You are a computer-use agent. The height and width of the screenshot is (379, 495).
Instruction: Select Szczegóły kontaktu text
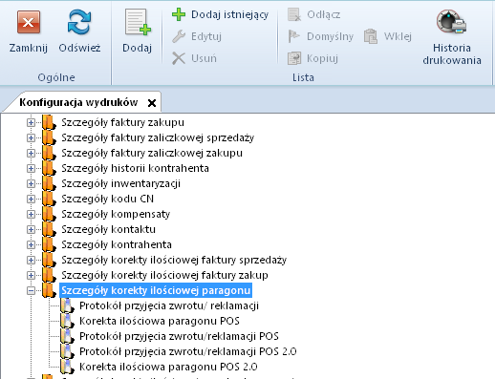(x=108, y=229)
